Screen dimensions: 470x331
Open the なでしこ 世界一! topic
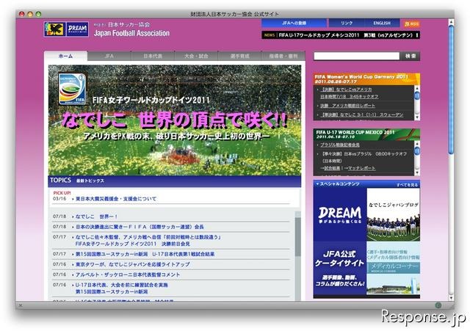(x=96, y=217)
